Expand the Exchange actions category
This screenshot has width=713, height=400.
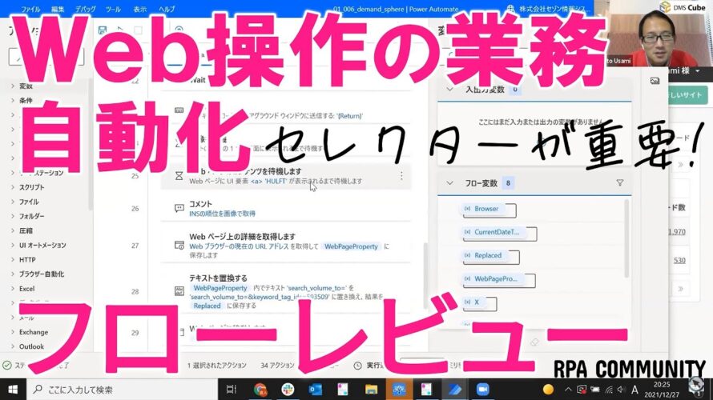[x=13, y=332]
